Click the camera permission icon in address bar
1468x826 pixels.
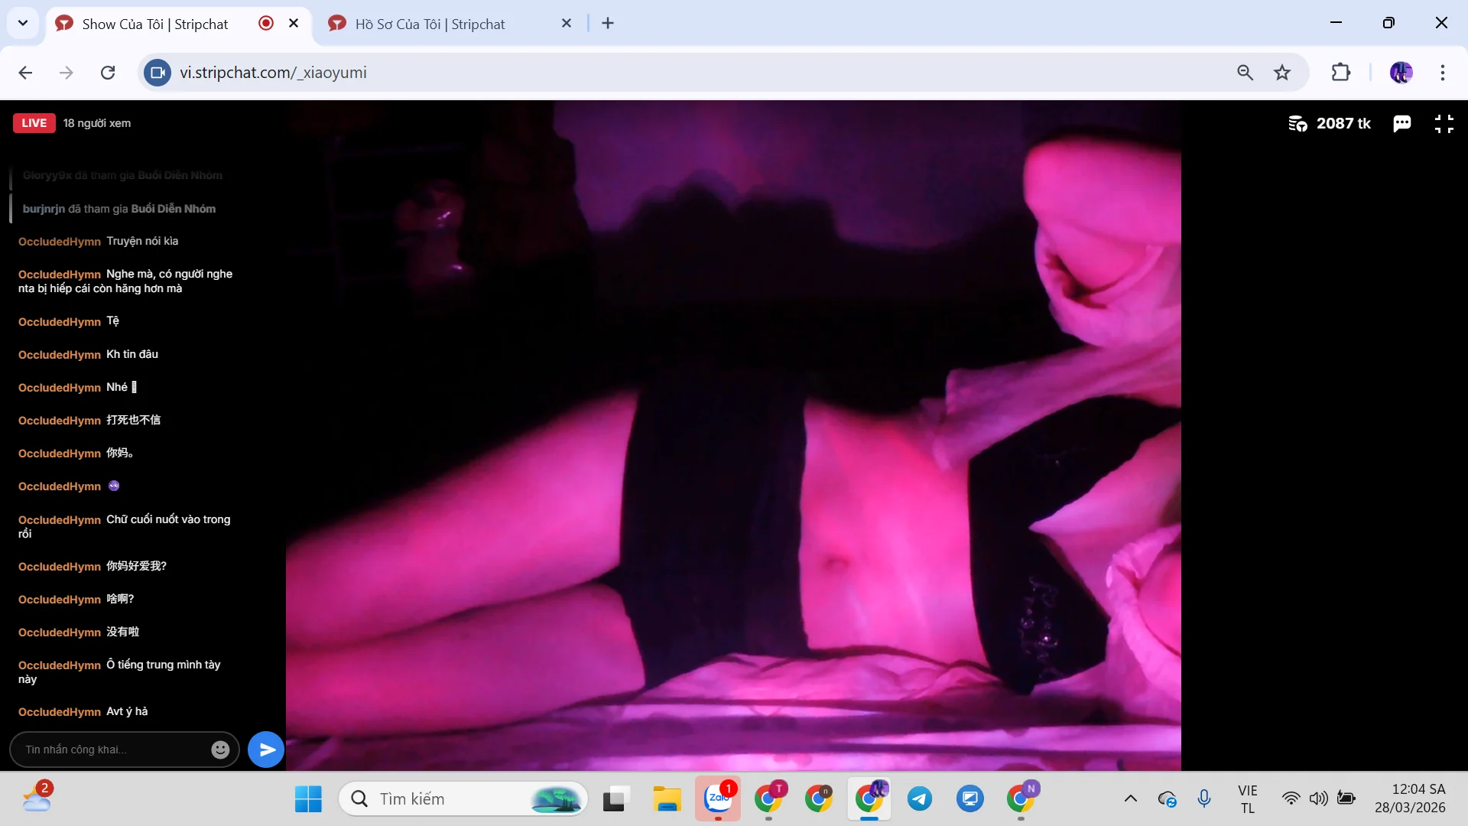click(x=158, y=73)
